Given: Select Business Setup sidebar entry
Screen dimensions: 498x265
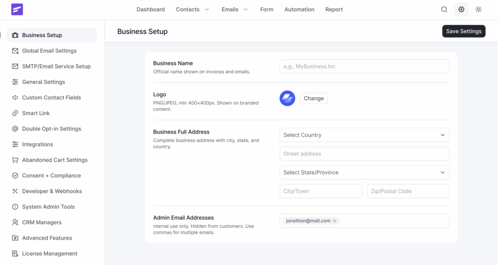Looking at the screenshot, I should [52, 35].
